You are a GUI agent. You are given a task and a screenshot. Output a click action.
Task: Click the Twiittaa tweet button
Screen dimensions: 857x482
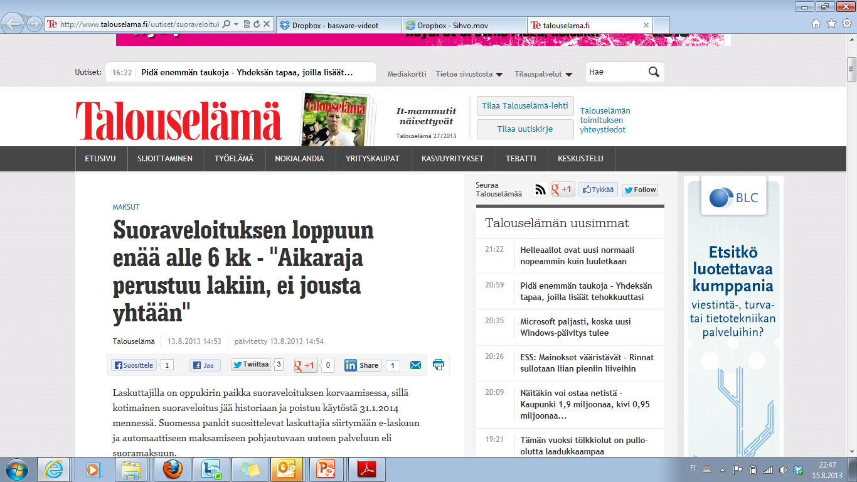(251, 365)
